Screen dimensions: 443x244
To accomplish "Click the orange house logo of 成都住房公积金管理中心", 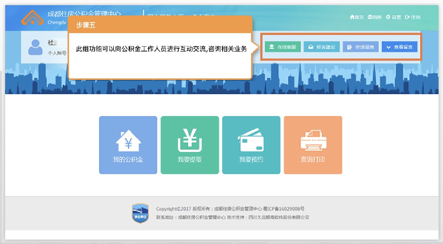I will (x=32, y=17).
